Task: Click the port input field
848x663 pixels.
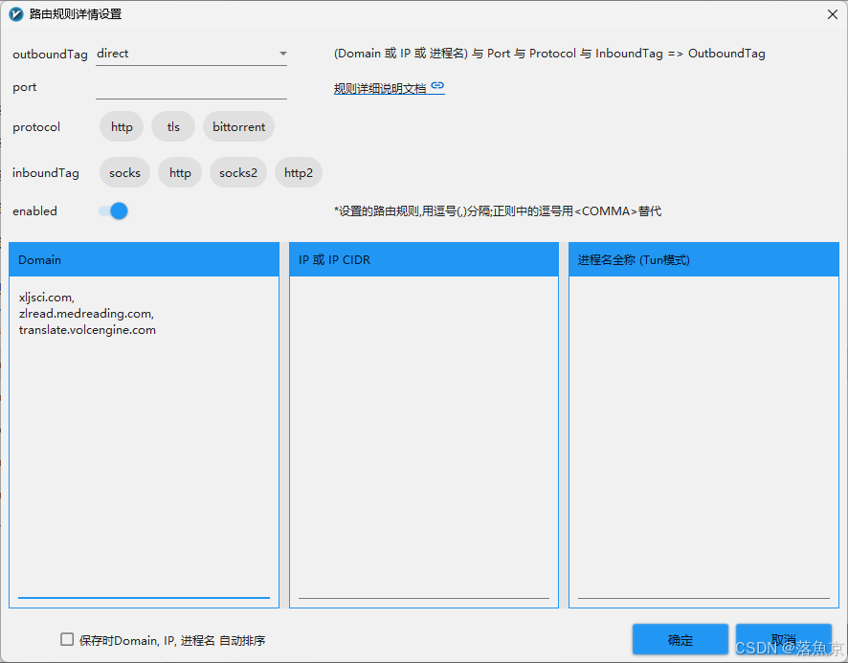Action: [190, 88]
